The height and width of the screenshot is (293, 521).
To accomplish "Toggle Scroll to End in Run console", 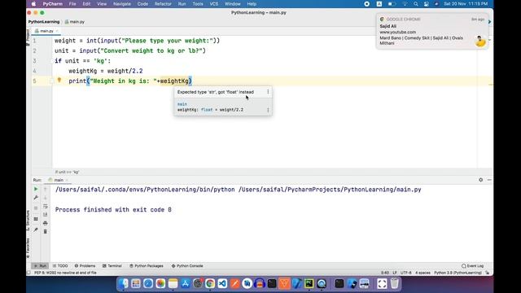I will tap(46, 215).
